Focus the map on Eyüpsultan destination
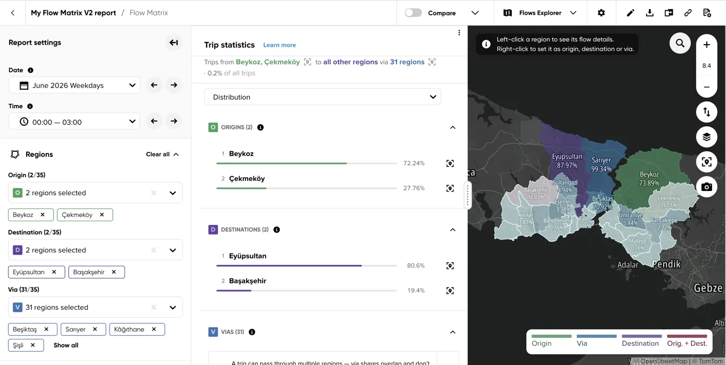This screenshot has width=726, height=365. (x=450, y=266)
